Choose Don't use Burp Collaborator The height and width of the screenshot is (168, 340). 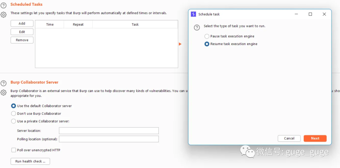pos(36,113)
